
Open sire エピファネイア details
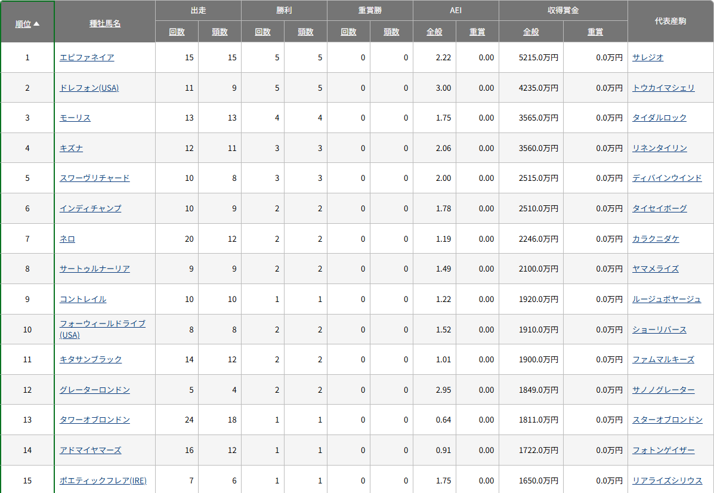pos(86,57)
